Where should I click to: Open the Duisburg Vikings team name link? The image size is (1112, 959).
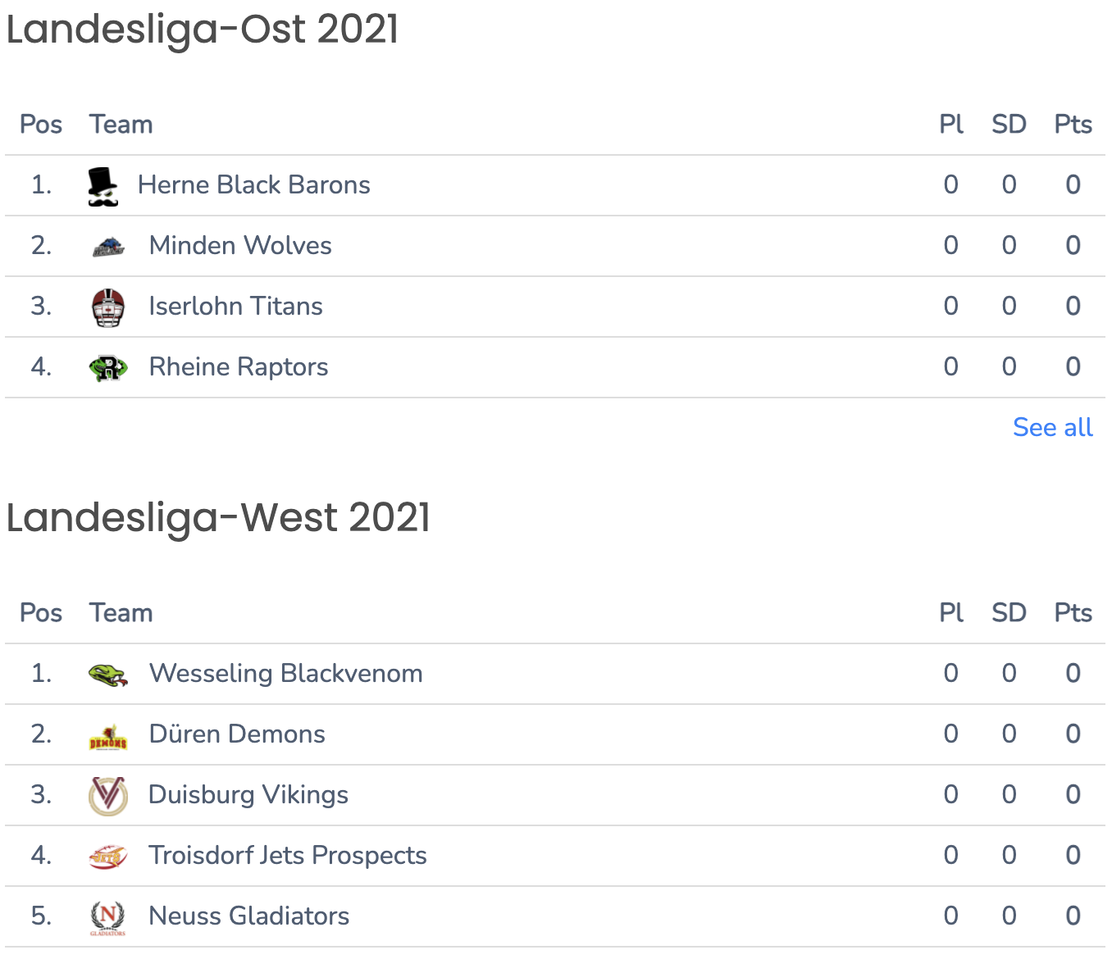[248, 794]
